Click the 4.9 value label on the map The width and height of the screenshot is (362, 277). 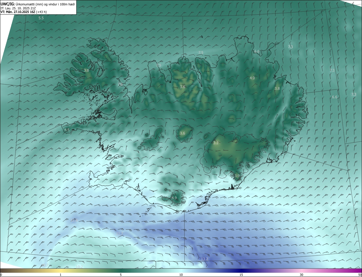pos(174,198)
